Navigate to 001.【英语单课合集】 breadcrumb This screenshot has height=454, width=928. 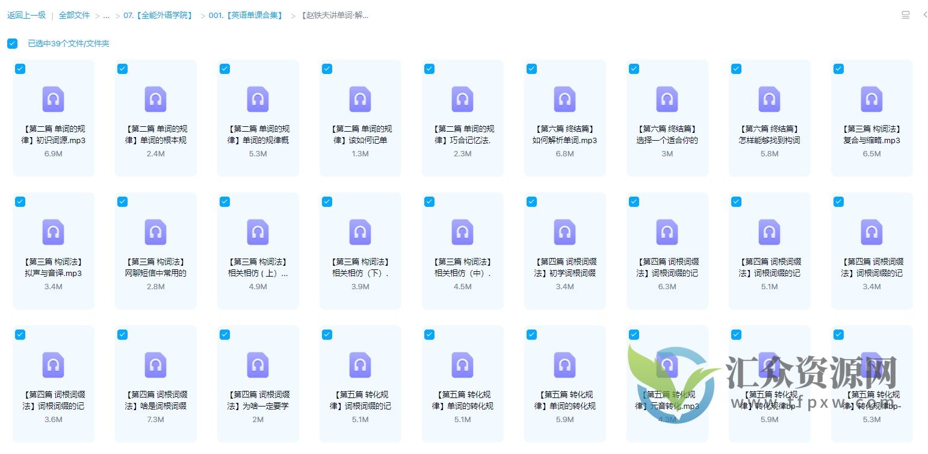pos(247,15)
